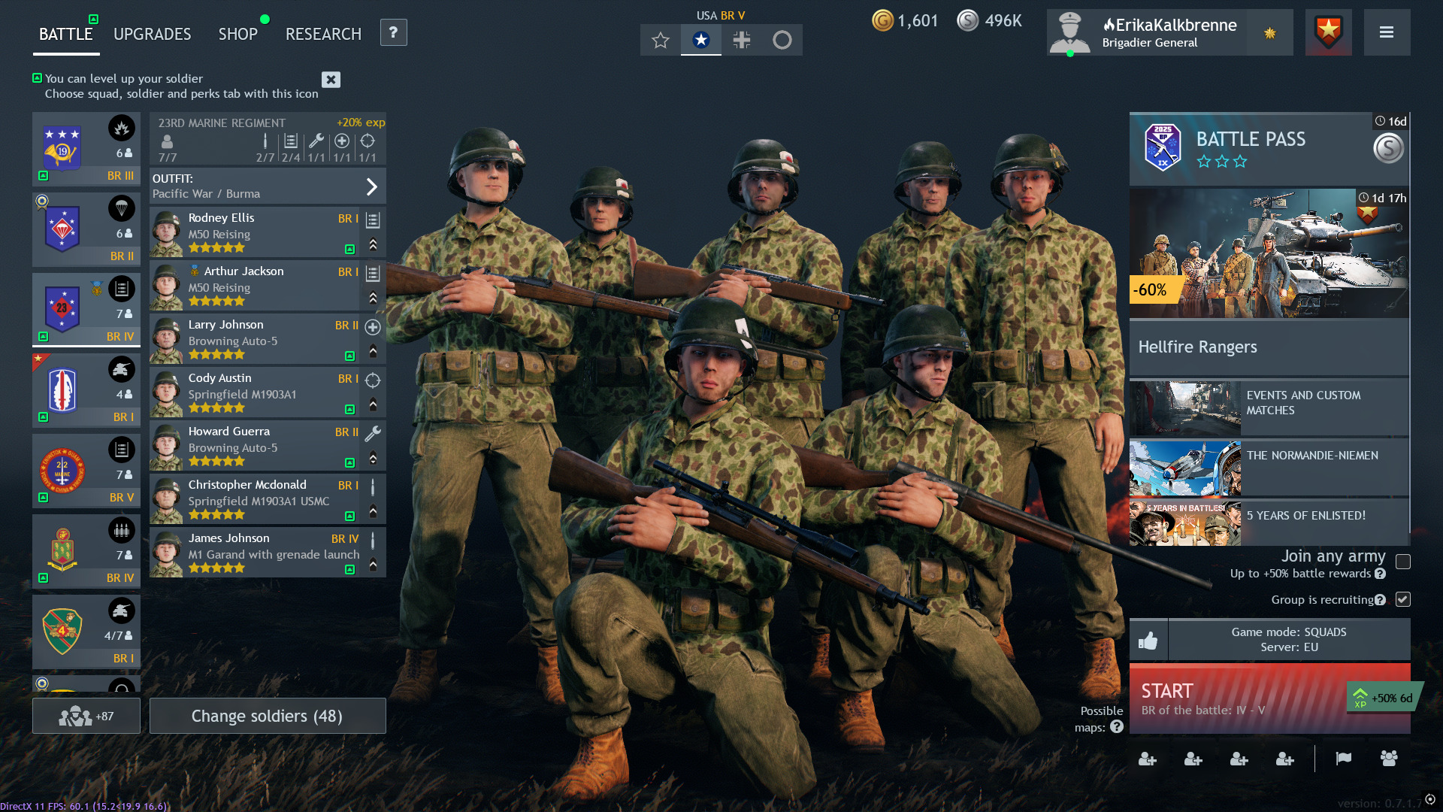Open the Hellfire Rangers offer thumbnail
The height and width of the screenshot is (812, 1443).
tap(1268, 253)
